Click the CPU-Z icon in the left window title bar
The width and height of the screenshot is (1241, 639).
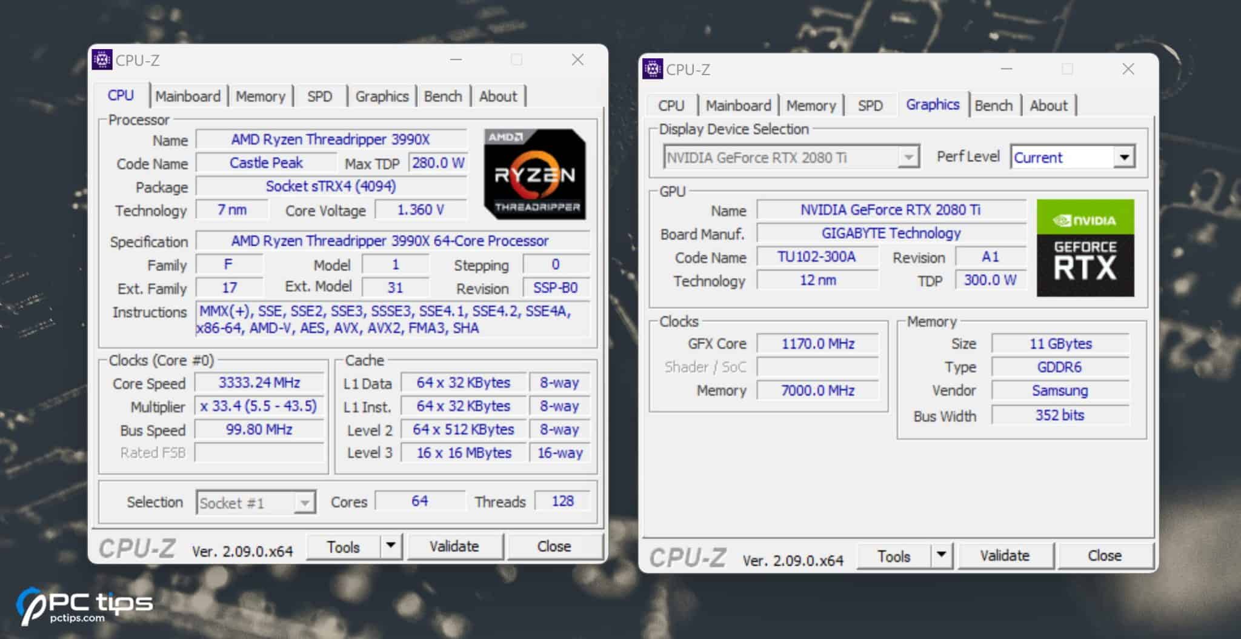pos(102,59)
